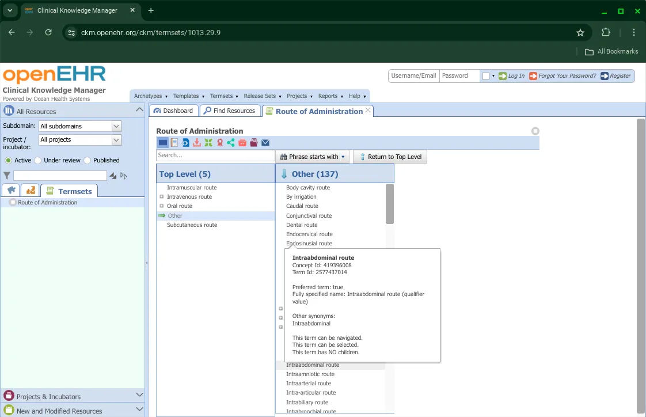Click the red award ribbon icon
The image size is (646, 417).
pyautogui.click(x=220, y=143)
